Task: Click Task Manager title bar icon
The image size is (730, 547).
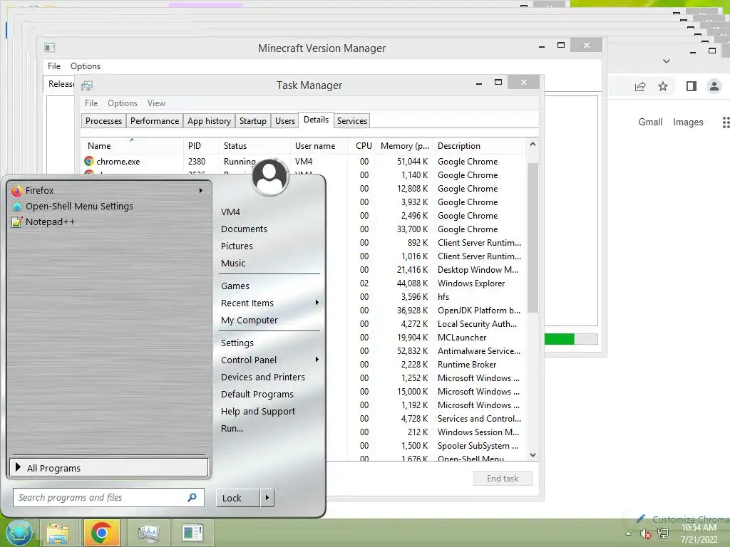Action: click(87, 85)
